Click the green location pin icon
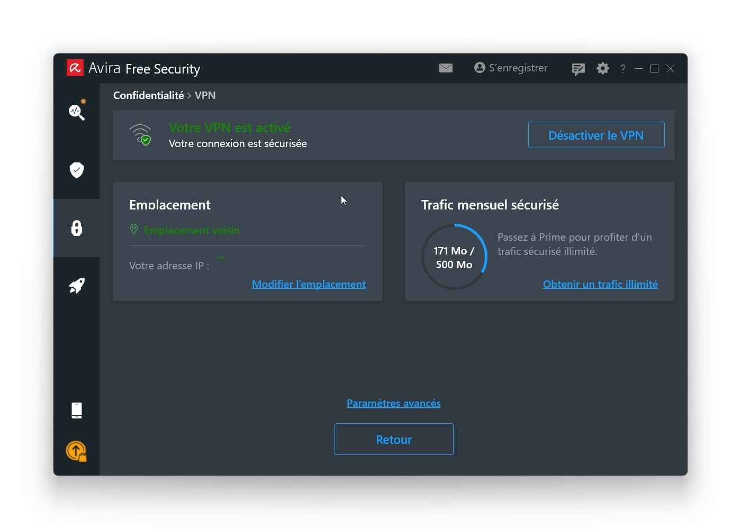 coord(134,229)
